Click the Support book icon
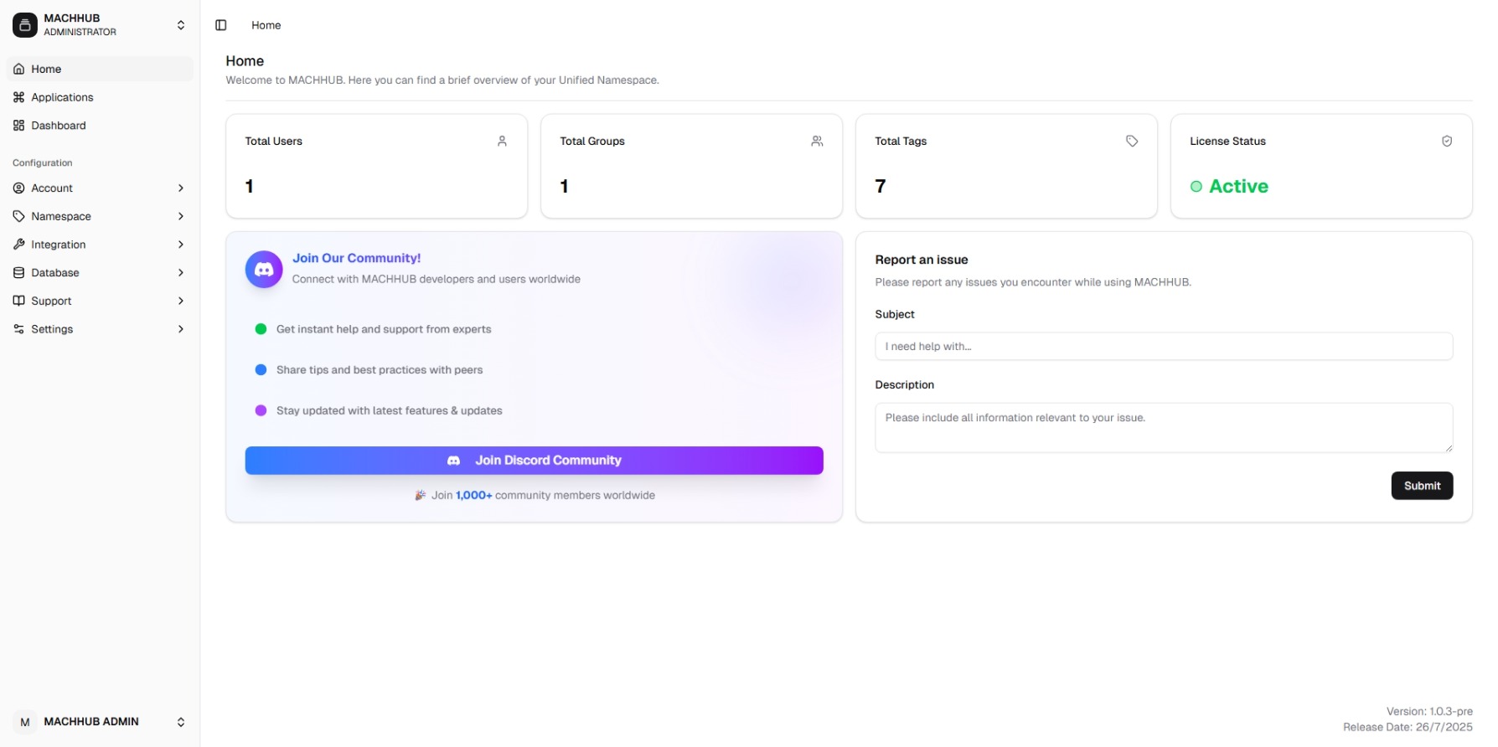Viewport: 1498px width, 747px height. [18, 301]
